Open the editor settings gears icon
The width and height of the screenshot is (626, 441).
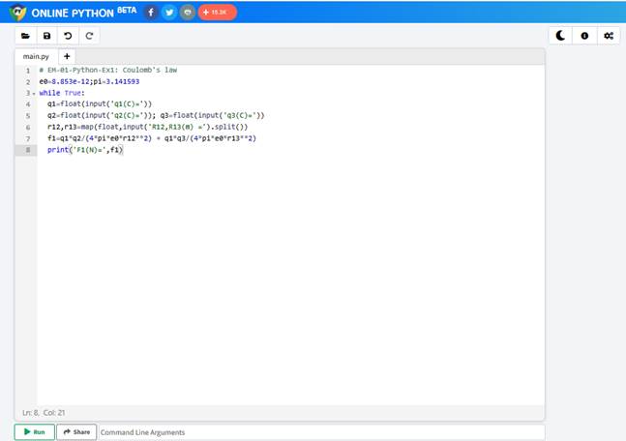(609, 36)
